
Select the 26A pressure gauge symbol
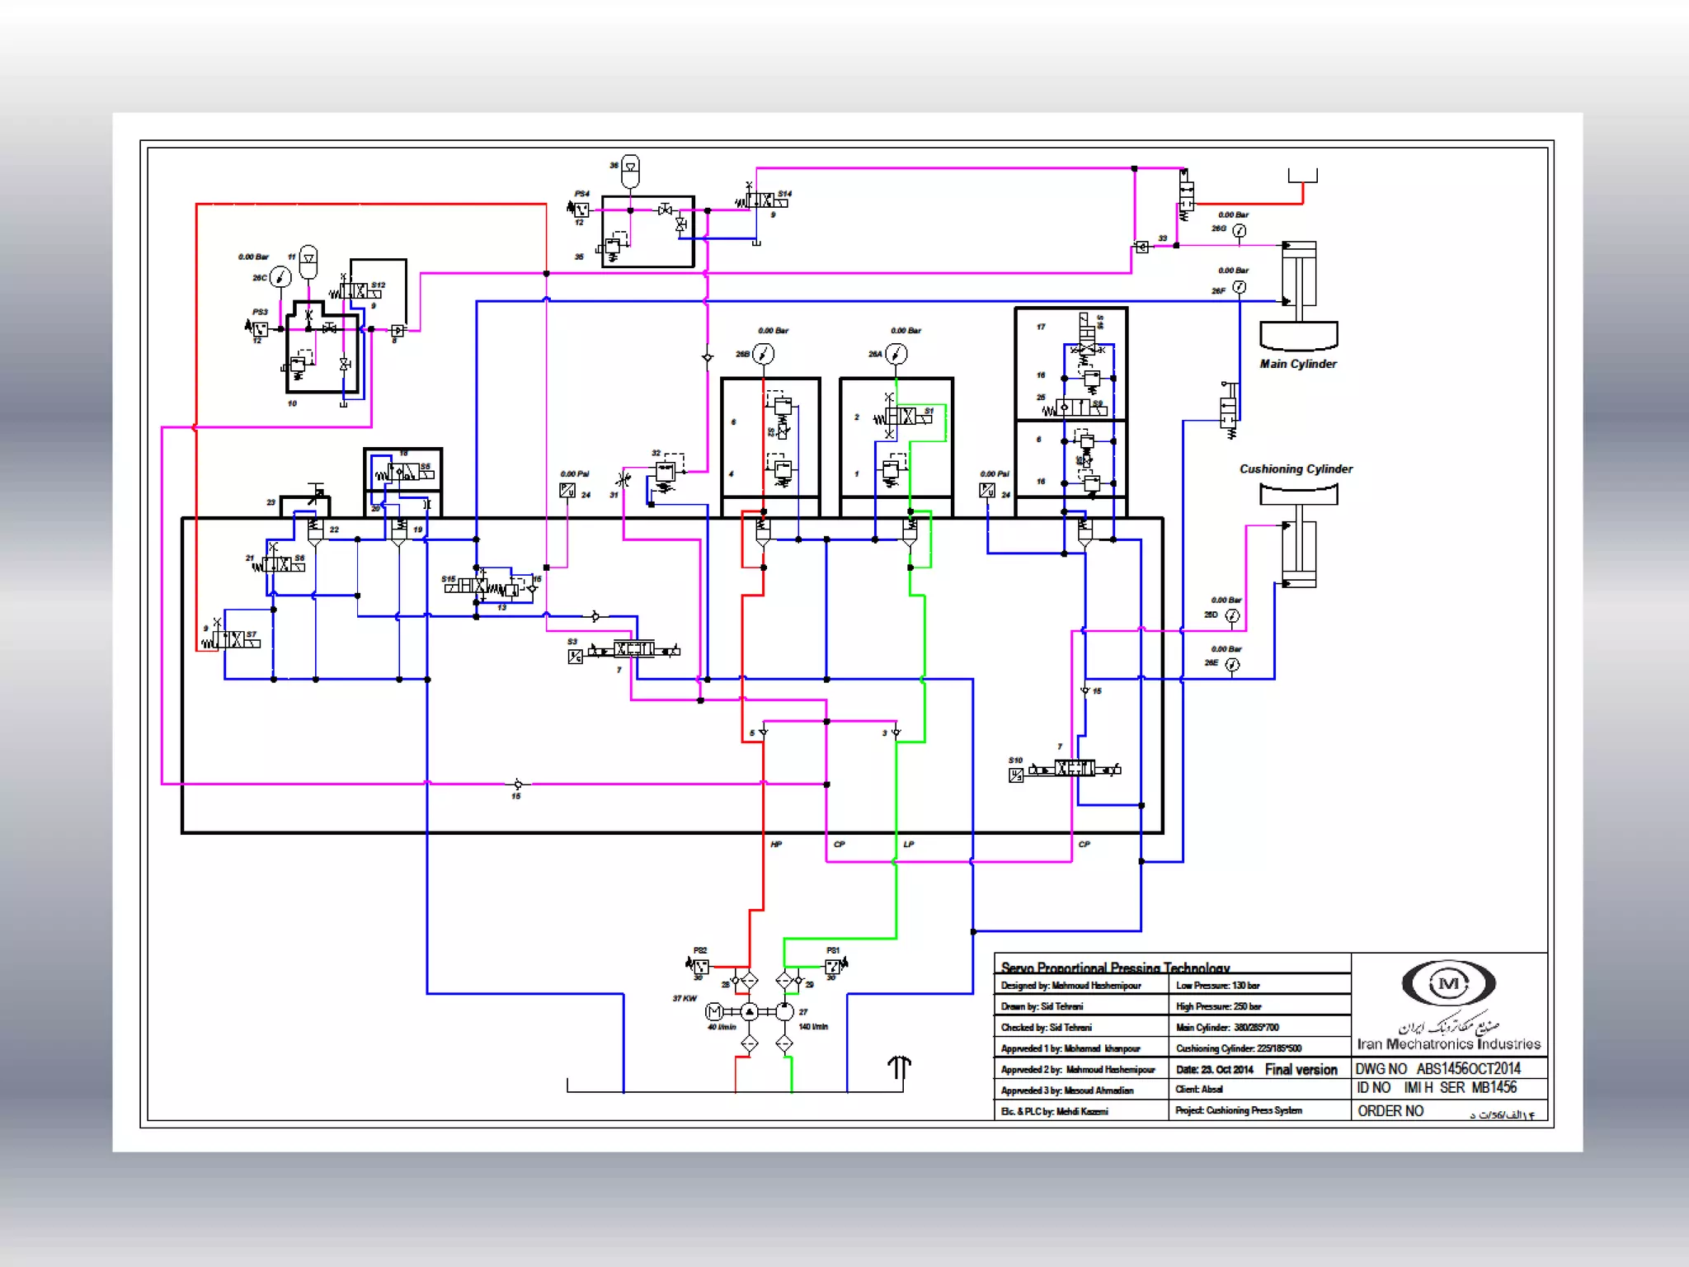tap(896, 355)
